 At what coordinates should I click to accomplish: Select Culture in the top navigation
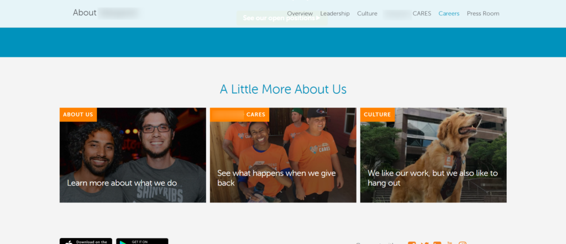[367, 14]
